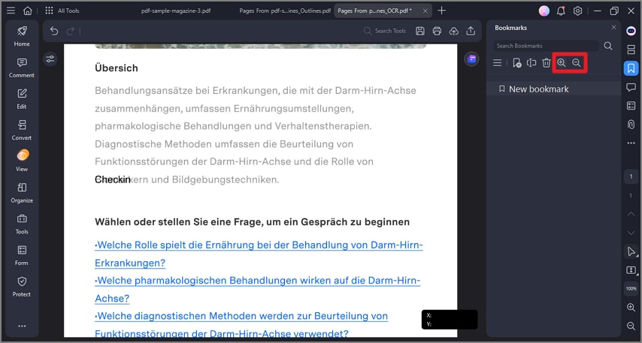
Task: Close the Bookmarks panel
Action: (613, 27)
